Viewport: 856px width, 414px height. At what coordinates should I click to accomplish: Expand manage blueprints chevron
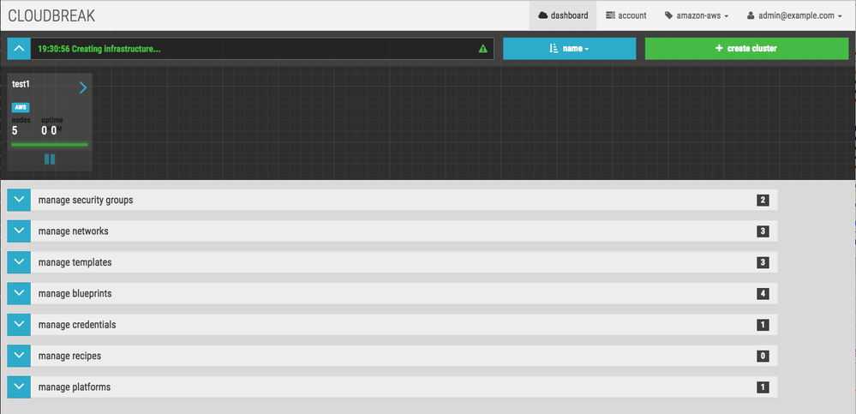click(x=19, y=293)
